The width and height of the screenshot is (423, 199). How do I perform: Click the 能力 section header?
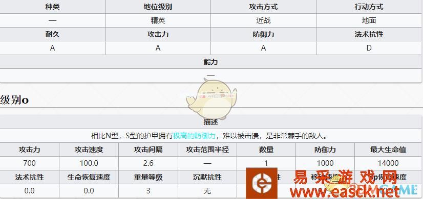(x=211, y=62)
